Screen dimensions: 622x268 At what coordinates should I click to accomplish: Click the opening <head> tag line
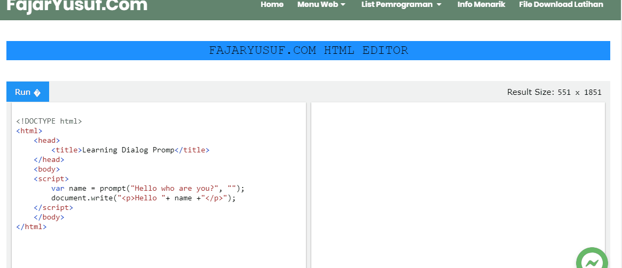coord(47,141)
